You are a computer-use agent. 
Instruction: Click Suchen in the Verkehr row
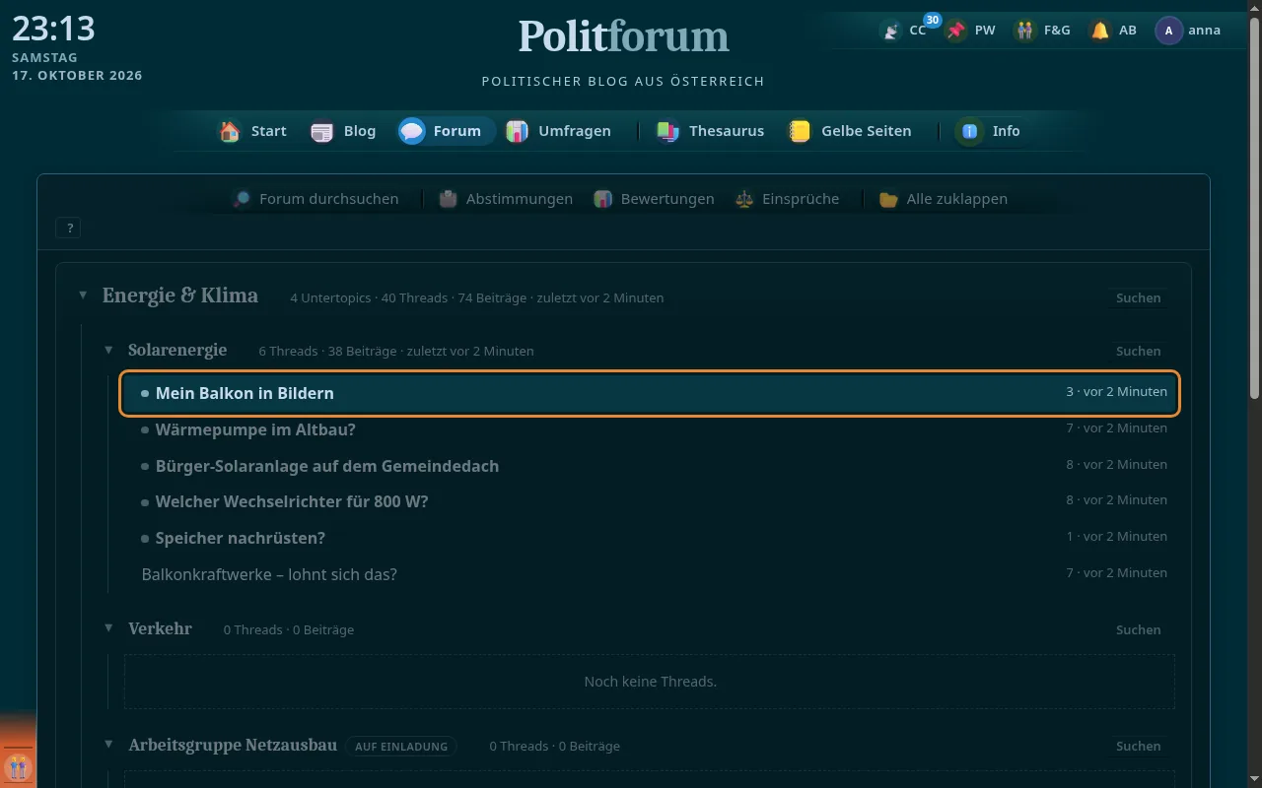(x=1138, y=629)
